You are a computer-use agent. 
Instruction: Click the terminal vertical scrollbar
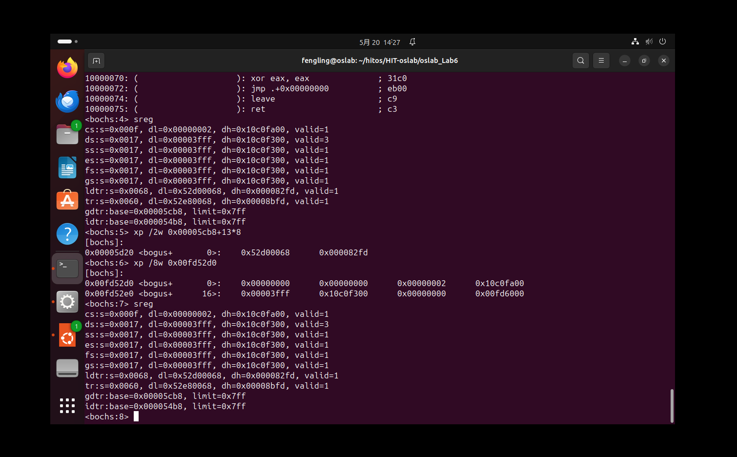(x=672, y=405)
